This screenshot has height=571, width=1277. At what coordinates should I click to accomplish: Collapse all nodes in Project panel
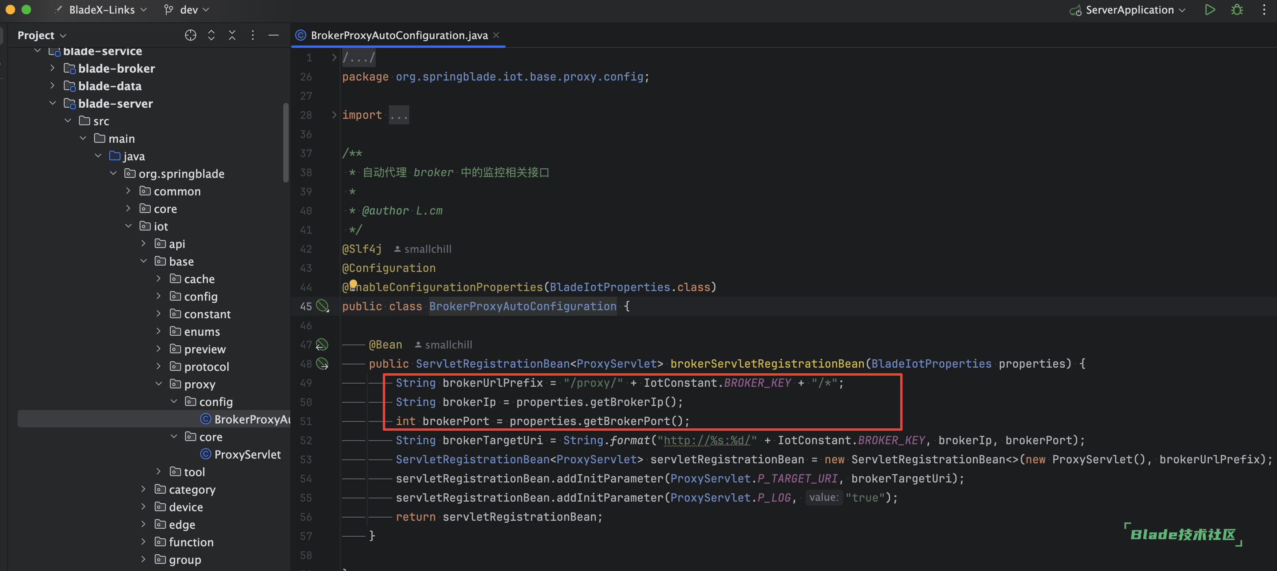(232, 35)
